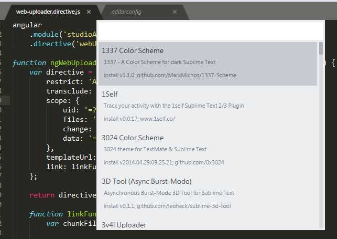Close the .editorconfig tab
This screenshot has width=337, height=239.
click(x=175, y=12)
